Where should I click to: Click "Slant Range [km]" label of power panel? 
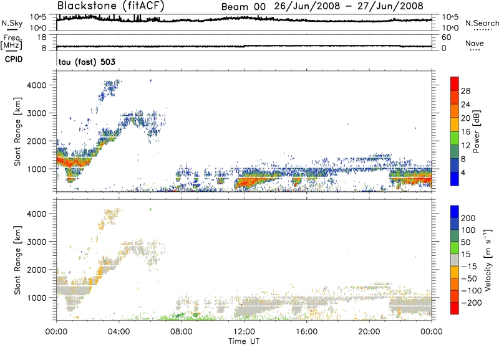click(17, 131)
